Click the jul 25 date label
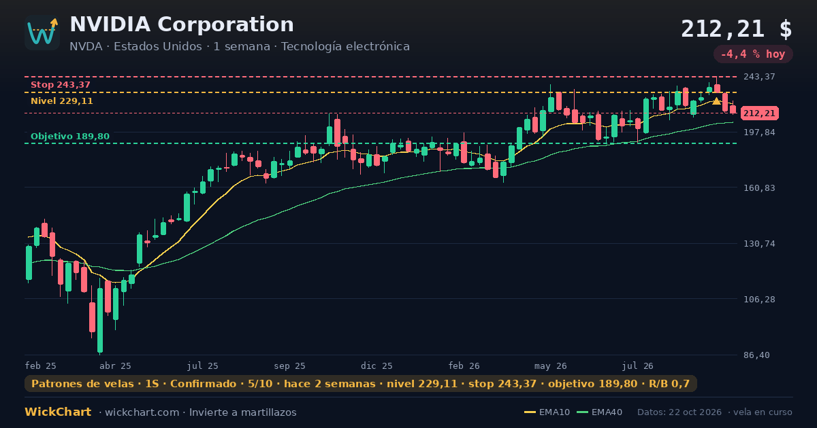Screen dimensions: 817x428 pyautogui.click(x=203, y=365)
